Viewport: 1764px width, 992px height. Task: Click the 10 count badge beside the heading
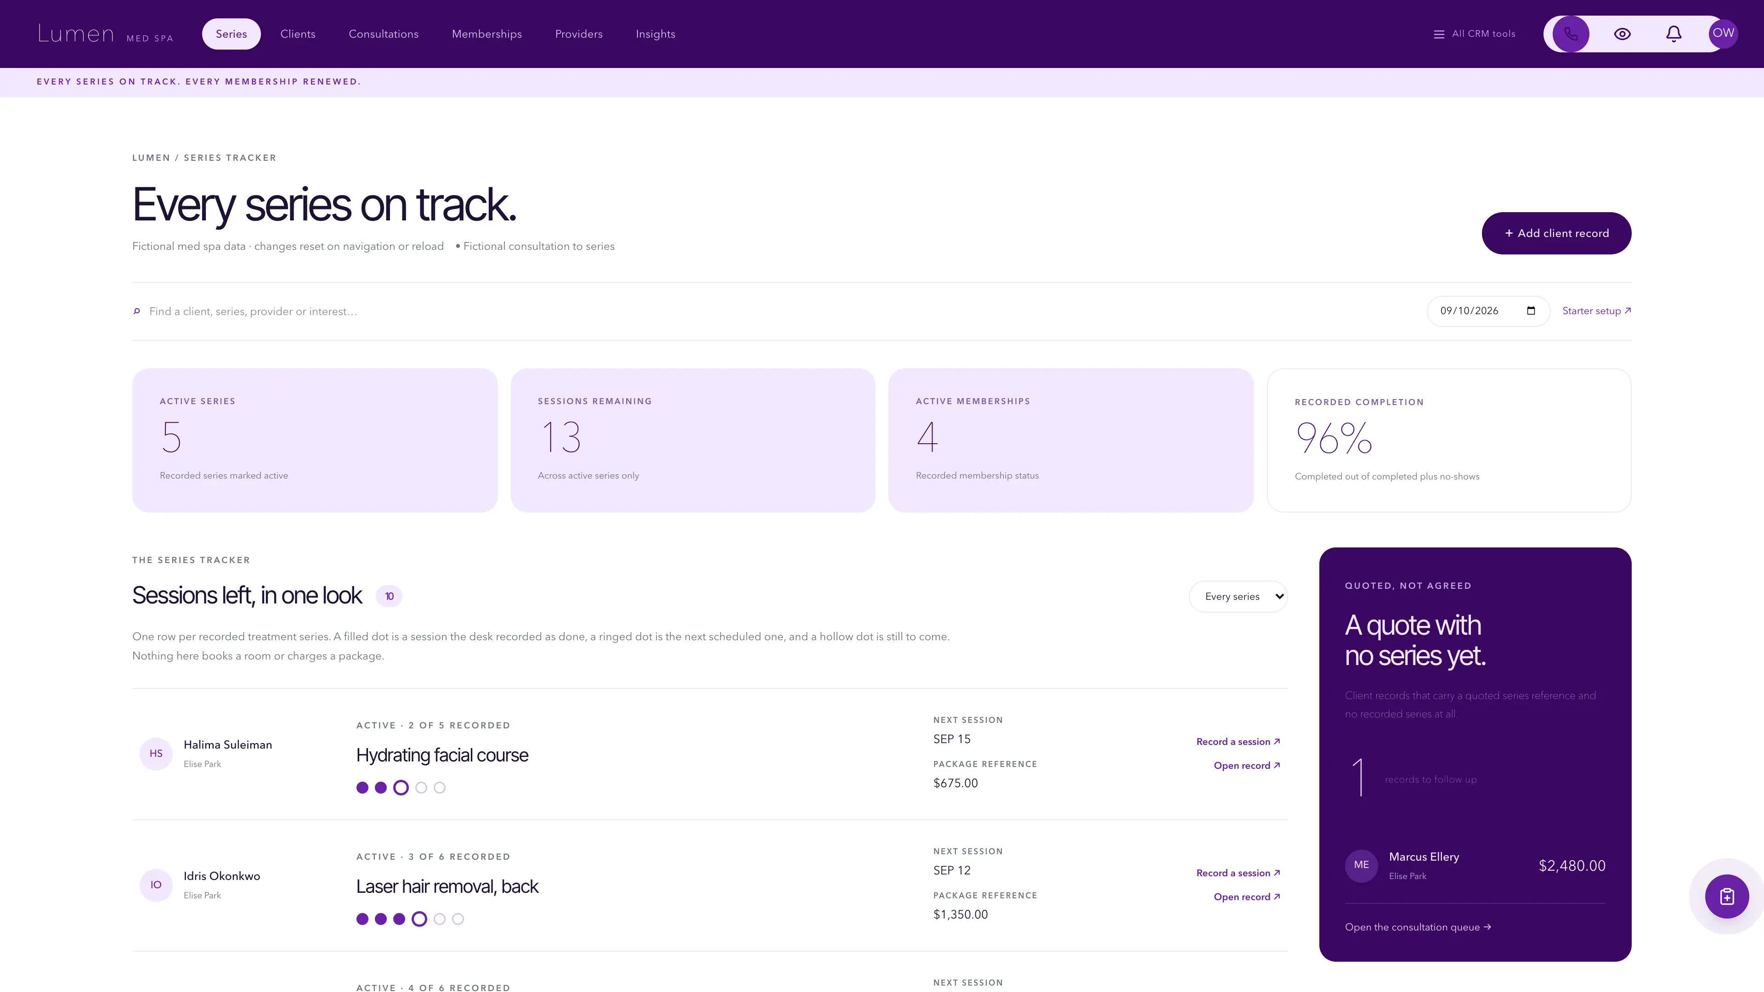click(389, 596)
